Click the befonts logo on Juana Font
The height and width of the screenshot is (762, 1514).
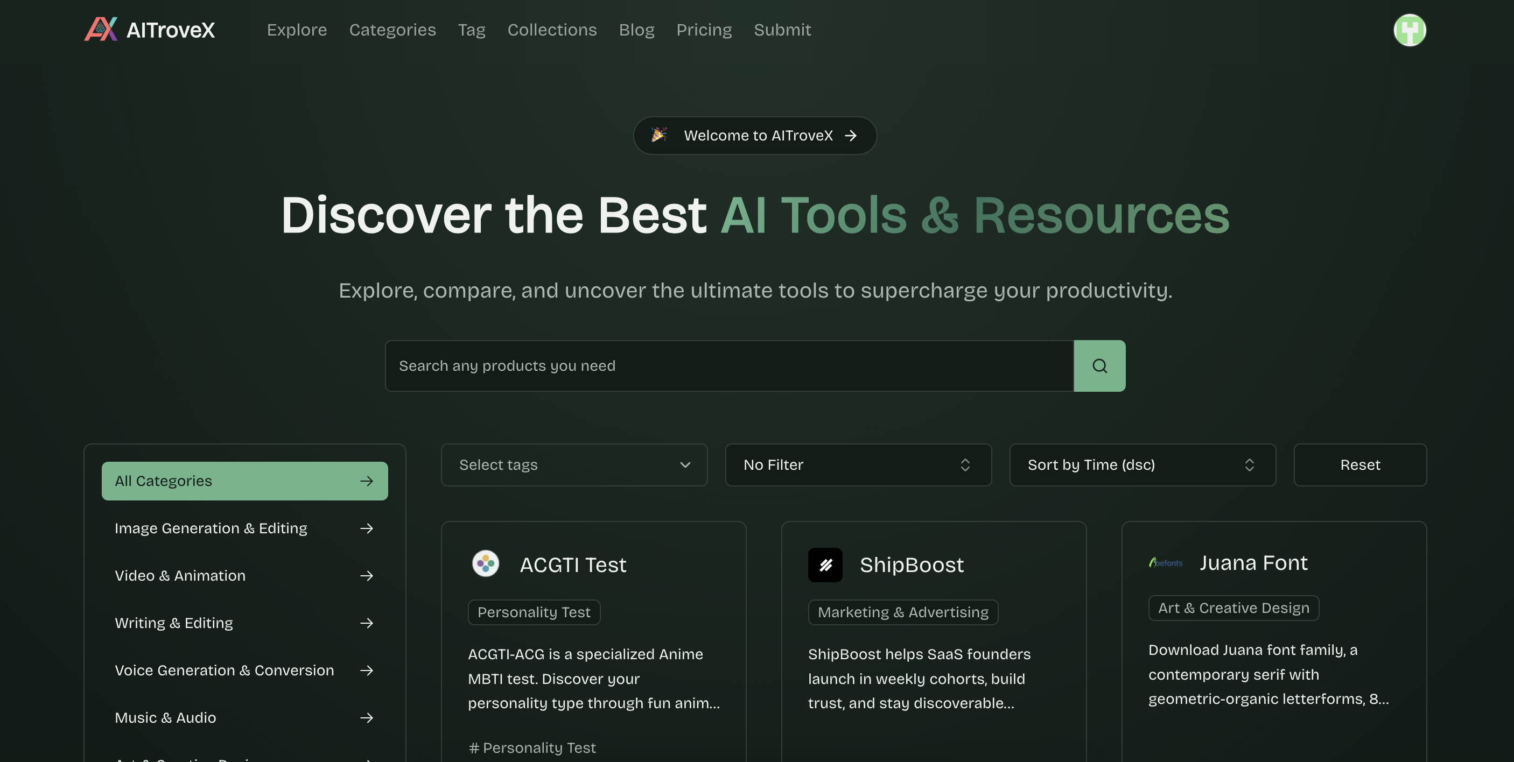1165,563
